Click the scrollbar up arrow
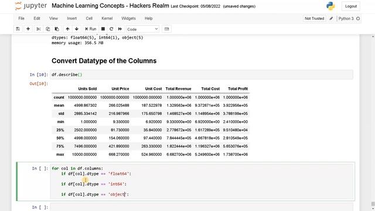 click(x=373, y=36)
